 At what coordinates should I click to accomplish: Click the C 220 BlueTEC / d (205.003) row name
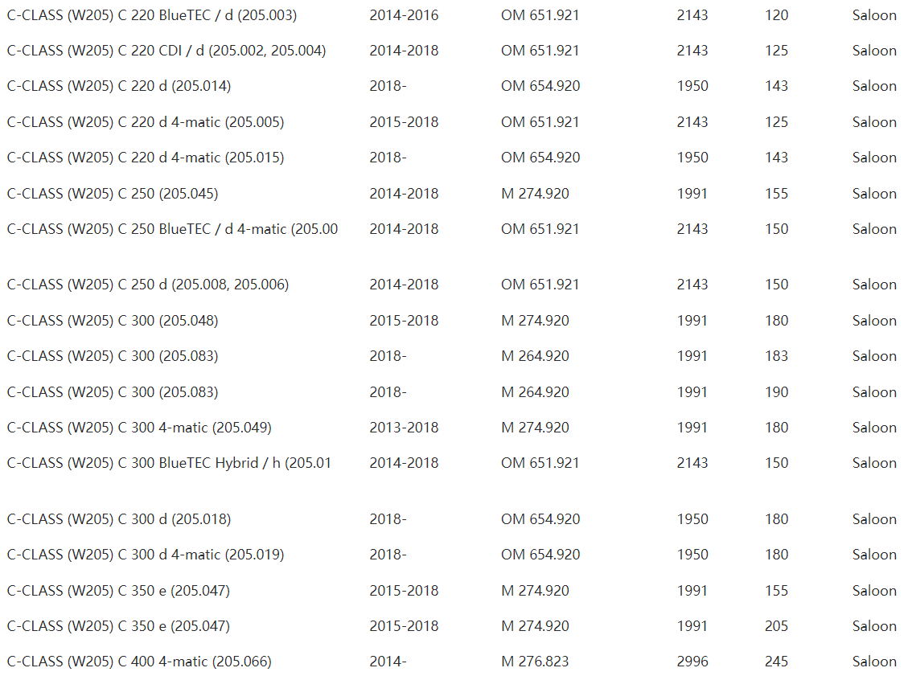pos(152,15)
